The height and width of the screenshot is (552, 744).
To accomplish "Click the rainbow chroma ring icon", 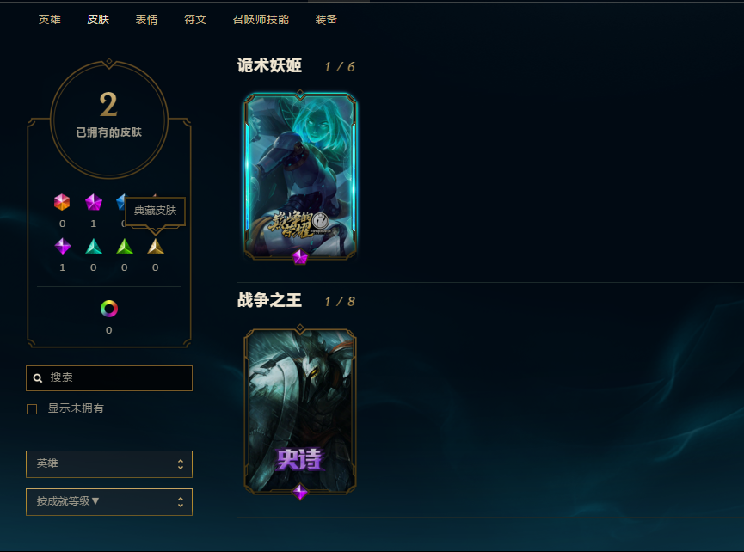I will pyautogui.click(x=109, y=309).
